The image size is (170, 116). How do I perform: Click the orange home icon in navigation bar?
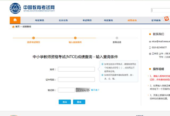[x=15, y=20]
